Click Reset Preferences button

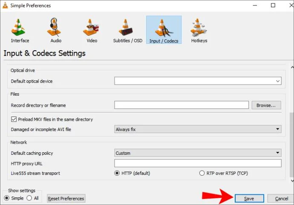coord(66,199)
